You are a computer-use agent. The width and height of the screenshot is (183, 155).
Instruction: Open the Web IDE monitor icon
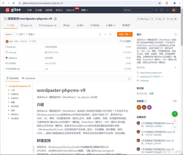click(x=110, y=34)
